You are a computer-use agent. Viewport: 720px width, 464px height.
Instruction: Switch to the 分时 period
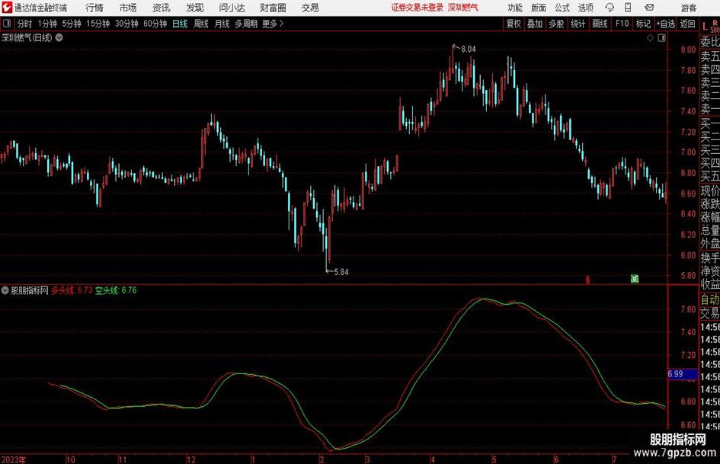pyautogui.click(x=24, y=24)
